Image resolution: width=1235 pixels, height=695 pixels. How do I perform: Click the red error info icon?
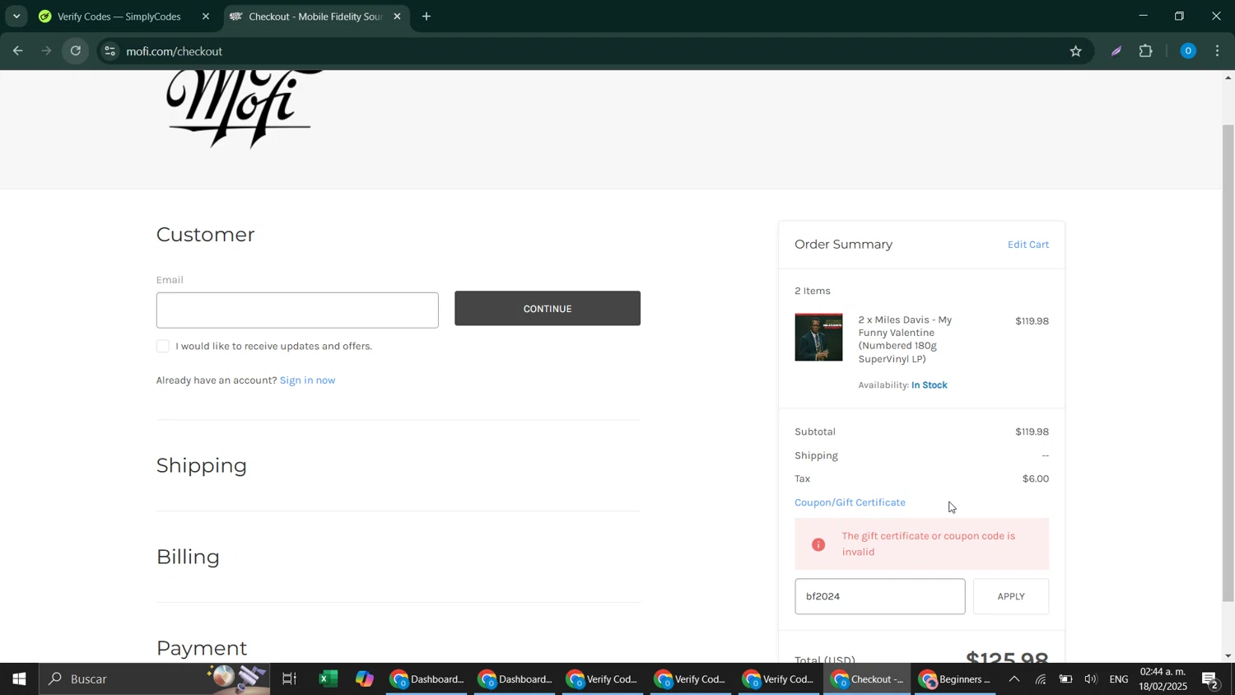818,544
